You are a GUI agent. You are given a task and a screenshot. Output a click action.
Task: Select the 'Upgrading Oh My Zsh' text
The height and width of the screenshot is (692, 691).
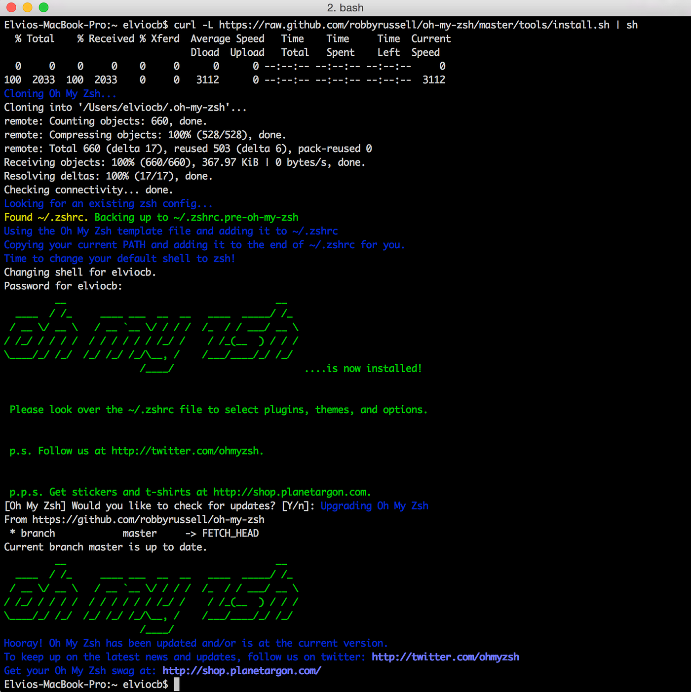[374, 505]
